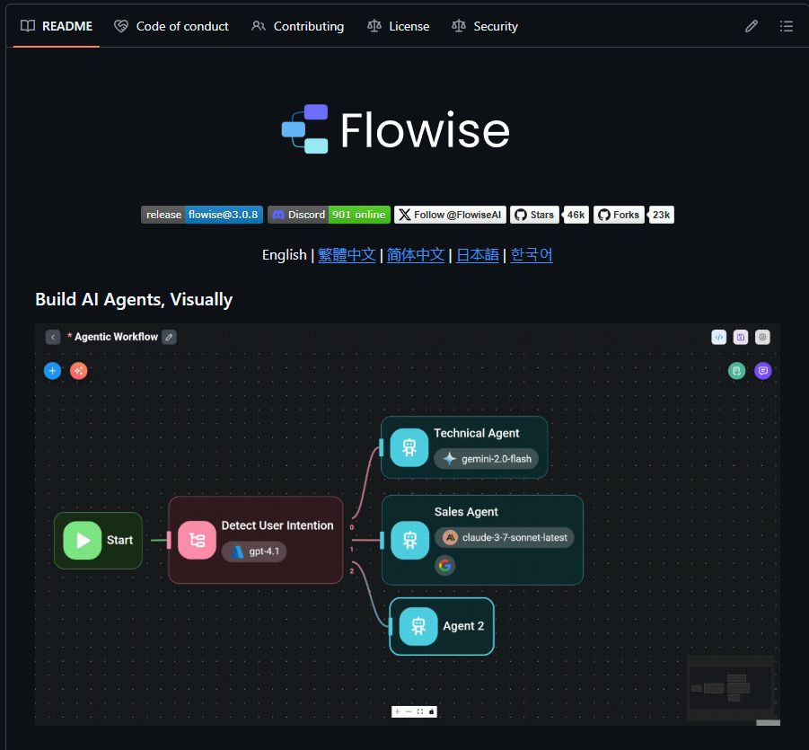809x750 pixels.
Task: Click the sticky note icon next to add nodes
Action: (78, 370)
